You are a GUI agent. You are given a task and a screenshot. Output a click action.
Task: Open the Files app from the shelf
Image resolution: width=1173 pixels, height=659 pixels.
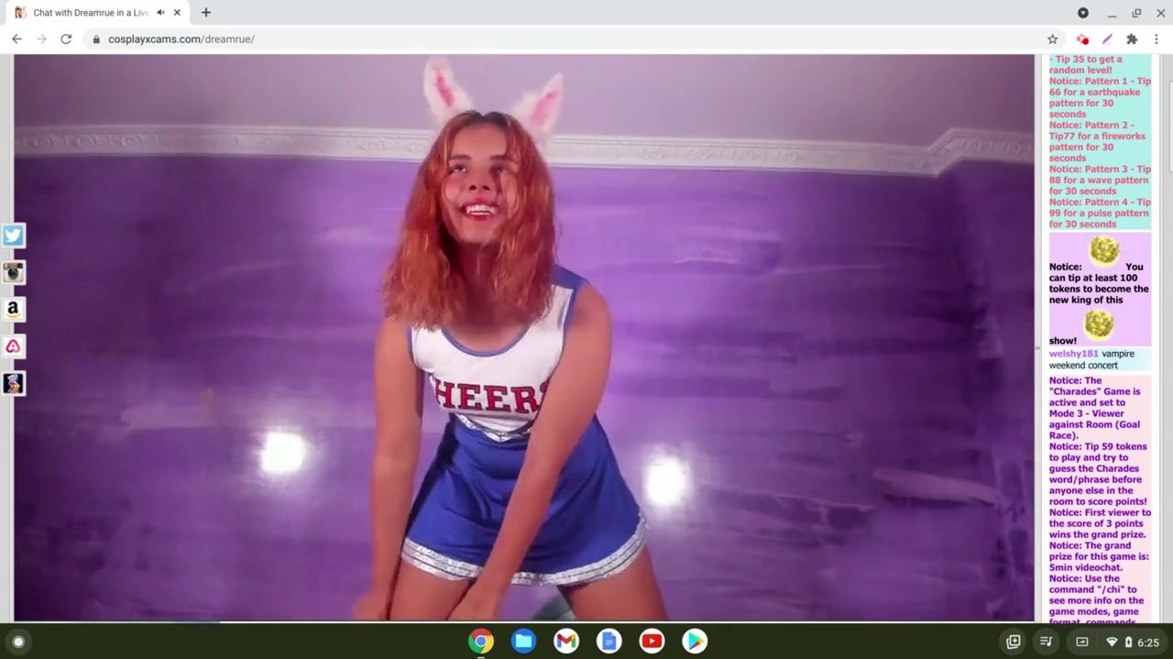click(524, 642)
